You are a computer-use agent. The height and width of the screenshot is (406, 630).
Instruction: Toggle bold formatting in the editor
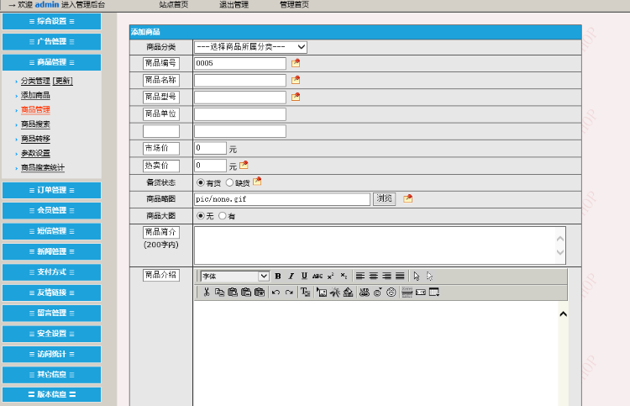click(278, 277)
